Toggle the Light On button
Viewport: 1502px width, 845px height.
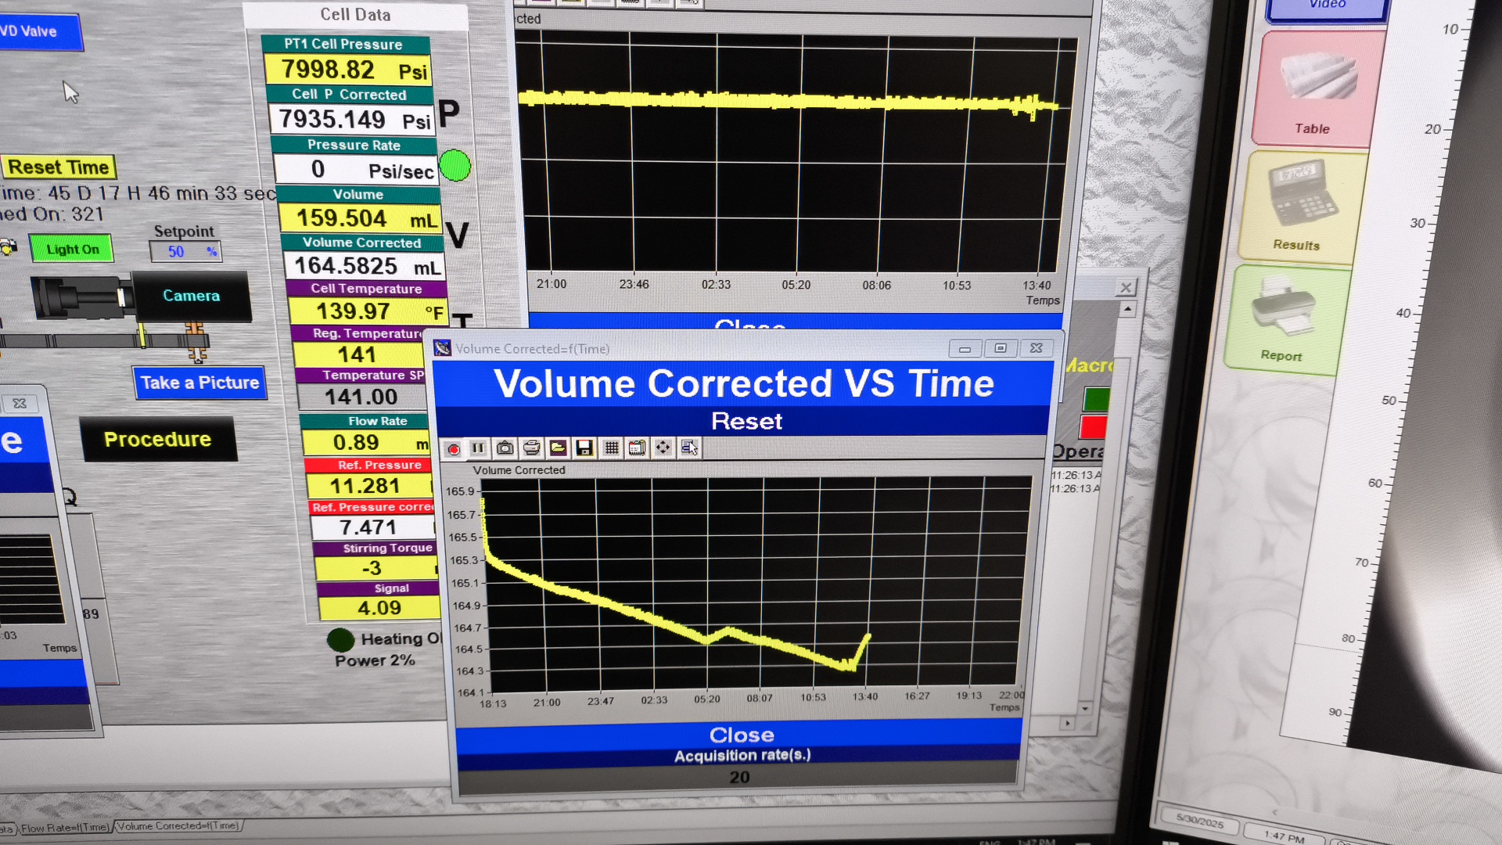click(x=72, y=249)
